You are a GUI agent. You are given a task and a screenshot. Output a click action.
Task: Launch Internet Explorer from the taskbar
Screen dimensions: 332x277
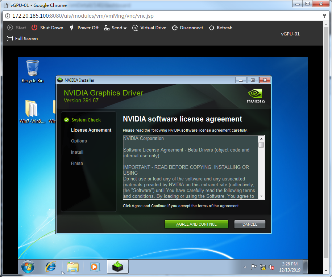[50, 267]
